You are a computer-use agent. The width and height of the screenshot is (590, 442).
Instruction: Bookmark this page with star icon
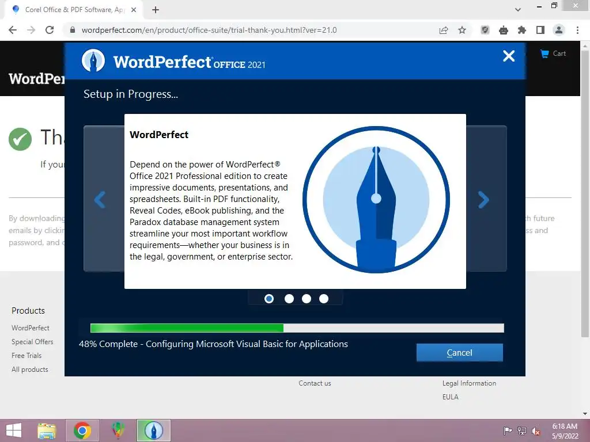click(462, 30)
